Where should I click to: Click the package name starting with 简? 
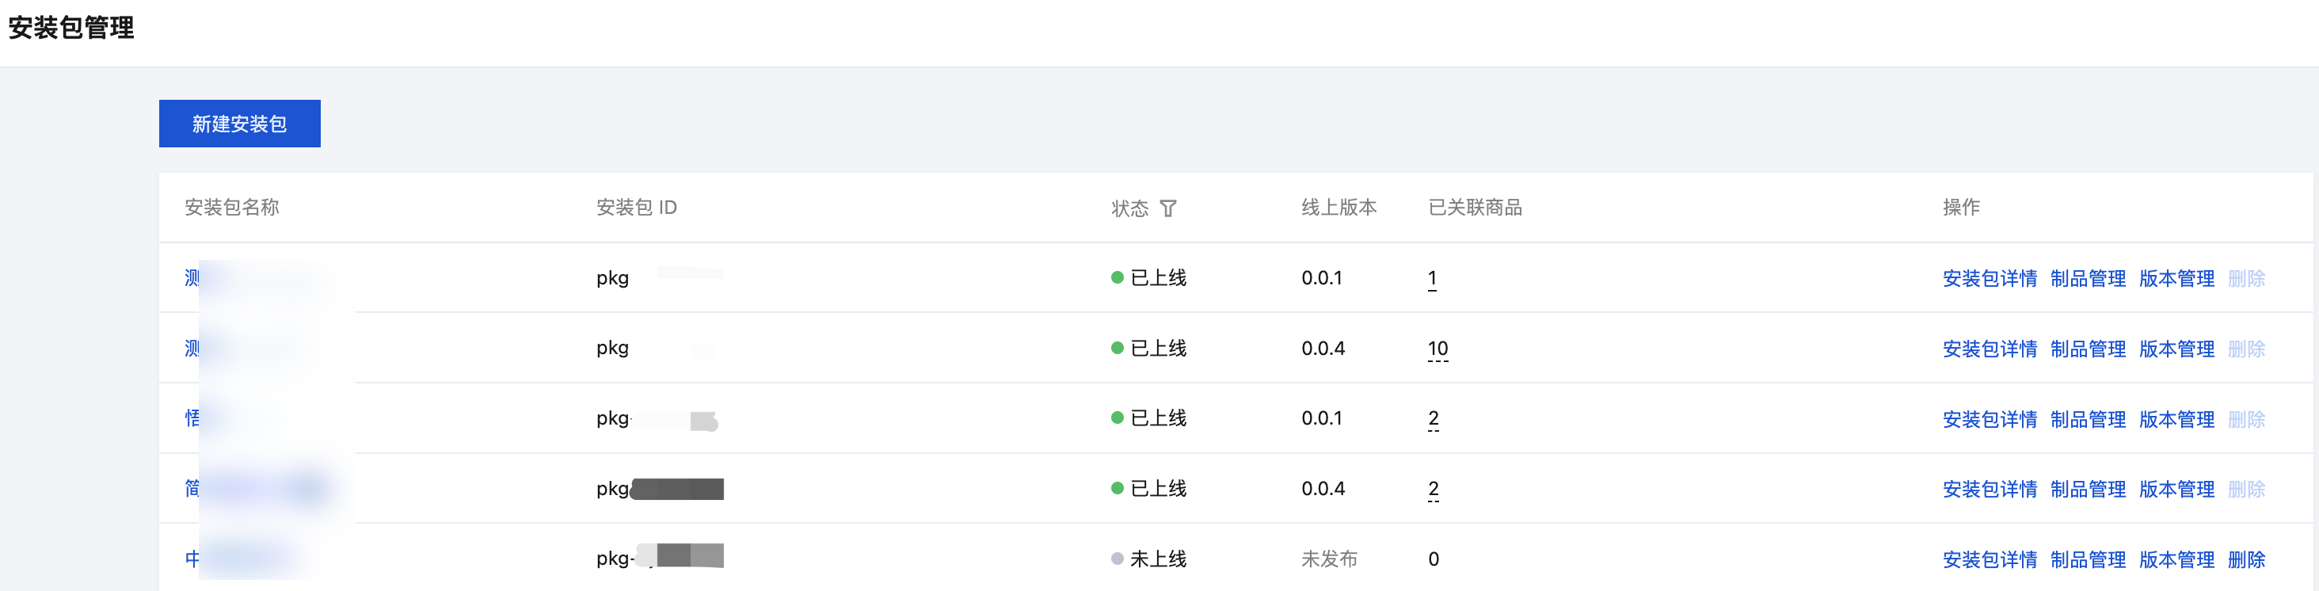point(192,488)
